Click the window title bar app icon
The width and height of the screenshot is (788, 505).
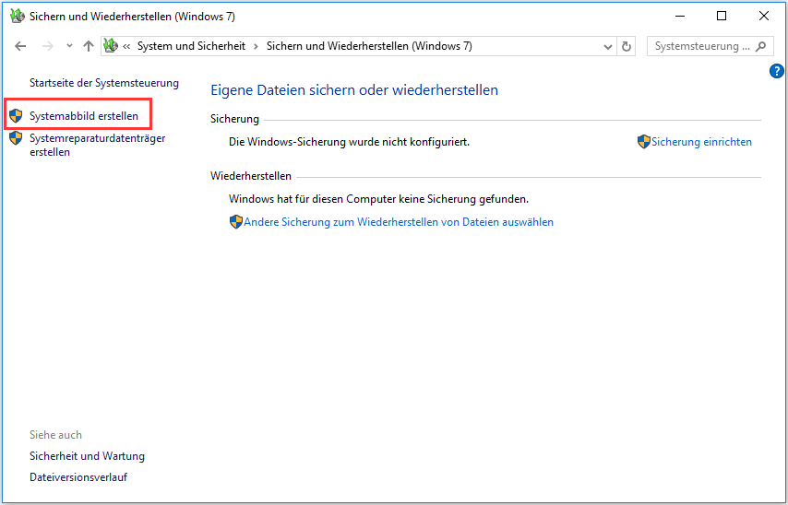tap(18, 16)
